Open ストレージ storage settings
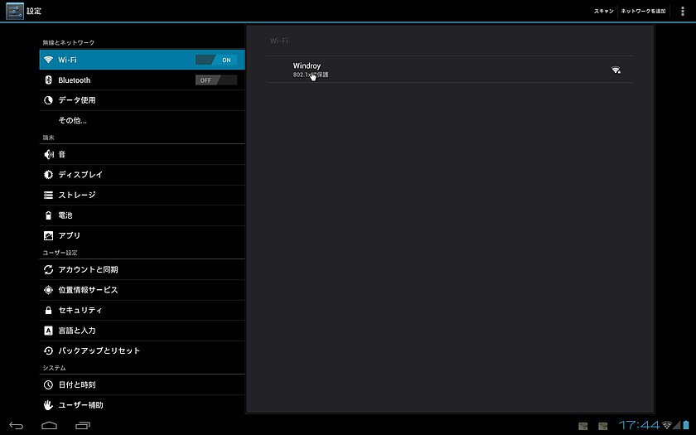 point(142,195)
